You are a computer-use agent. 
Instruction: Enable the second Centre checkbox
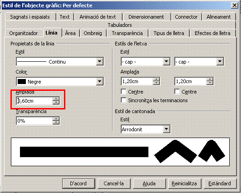point(177,92)
